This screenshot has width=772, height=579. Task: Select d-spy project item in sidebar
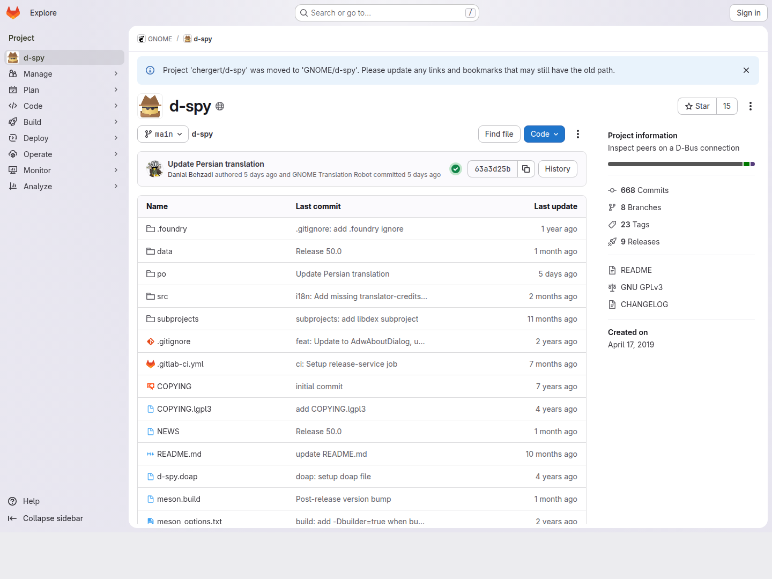click(x=64, y=57)
